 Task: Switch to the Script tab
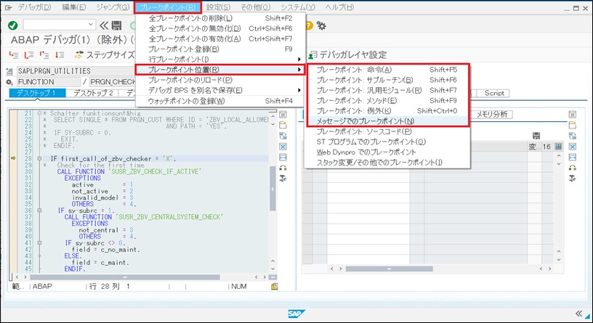[x=494, y=93]
